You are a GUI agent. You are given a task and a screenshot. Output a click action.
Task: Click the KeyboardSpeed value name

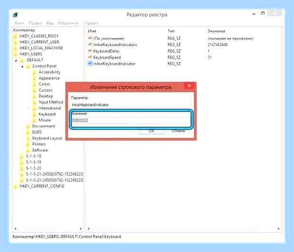coord(107,57)
